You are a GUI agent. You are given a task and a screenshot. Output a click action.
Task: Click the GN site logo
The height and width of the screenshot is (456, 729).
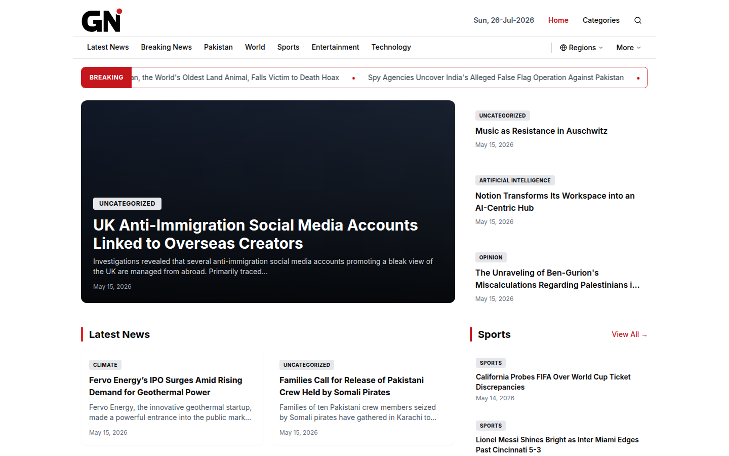[x=102, y=20]
